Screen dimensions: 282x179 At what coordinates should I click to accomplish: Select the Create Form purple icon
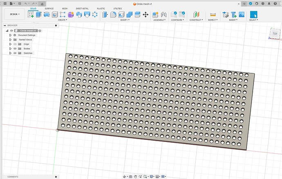coord(71,15)
